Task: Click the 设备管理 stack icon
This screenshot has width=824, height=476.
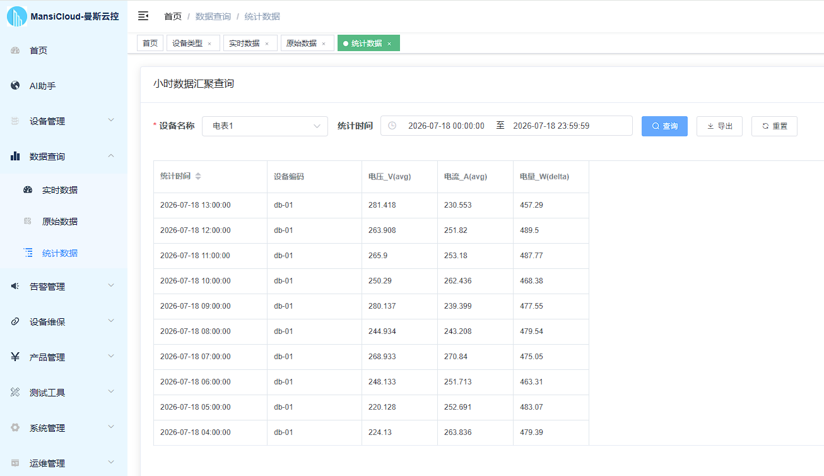Action: click(x=15, y=121)
